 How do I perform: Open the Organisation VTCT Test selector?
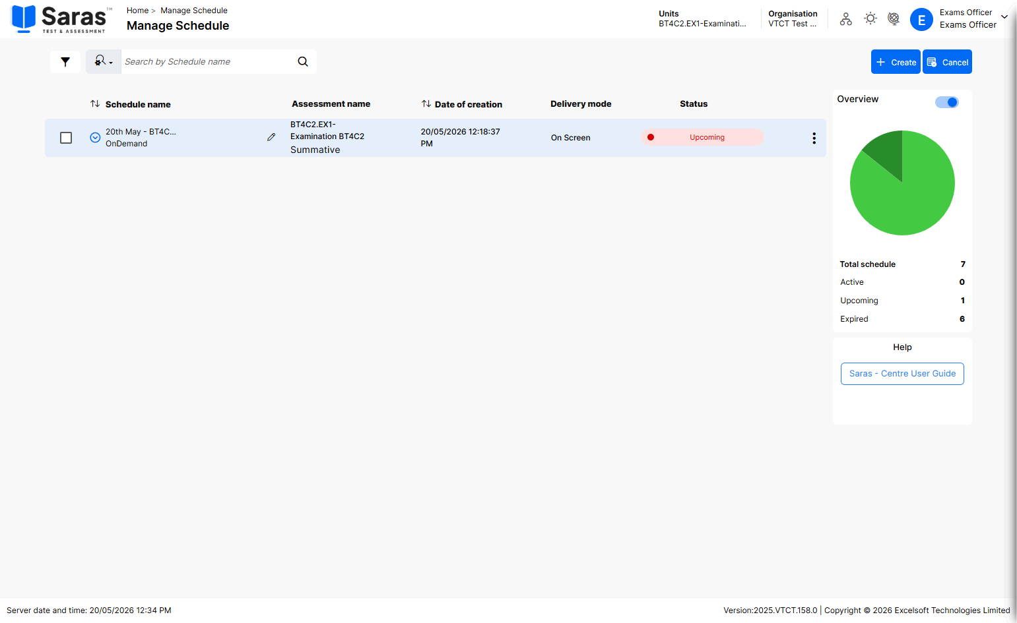[x=793, y=18]
